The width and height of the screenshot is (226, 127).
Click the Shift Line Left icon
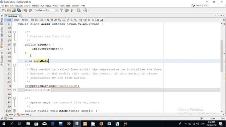[x=81, y=20]
